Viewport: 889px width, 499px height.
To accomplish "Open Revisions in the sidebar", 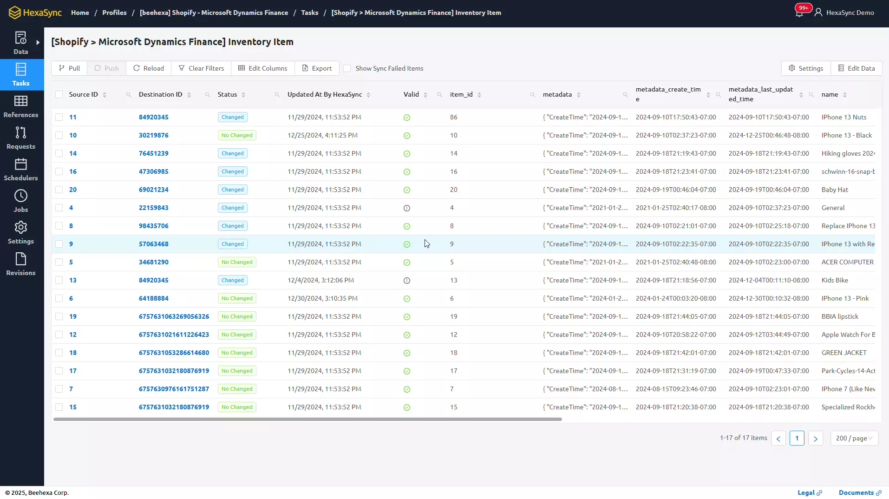I will pos(21,264).
